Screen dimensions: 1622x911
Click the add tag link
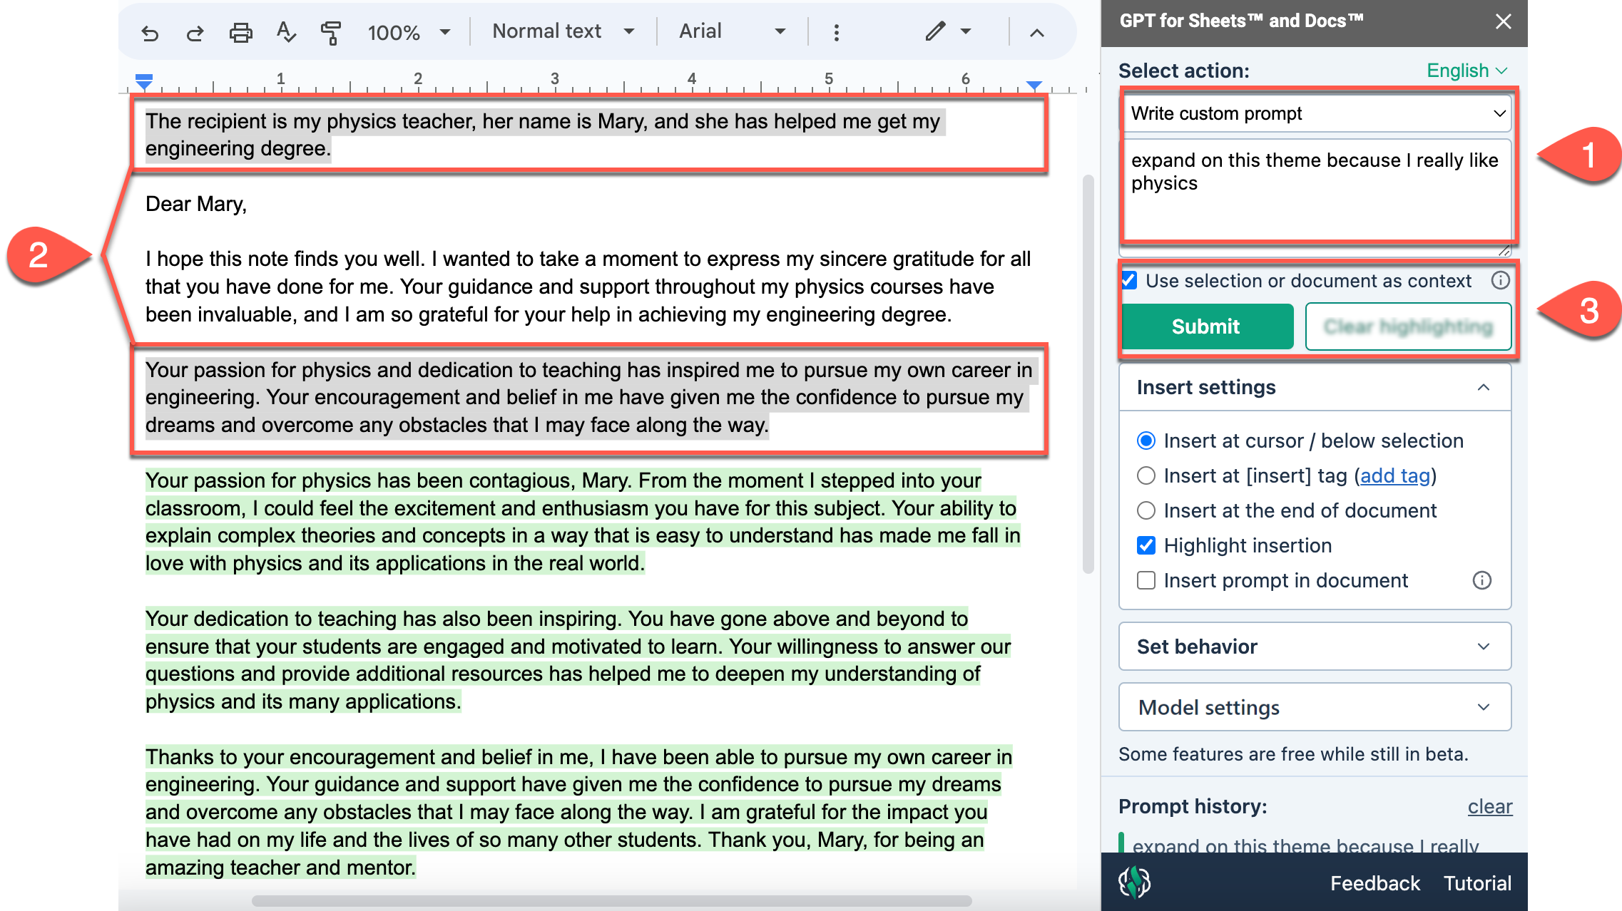[1394, 475]
